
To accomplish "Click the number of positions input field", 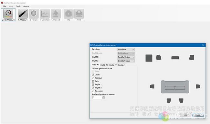I will pyautogui.click(x=97, y=97).
